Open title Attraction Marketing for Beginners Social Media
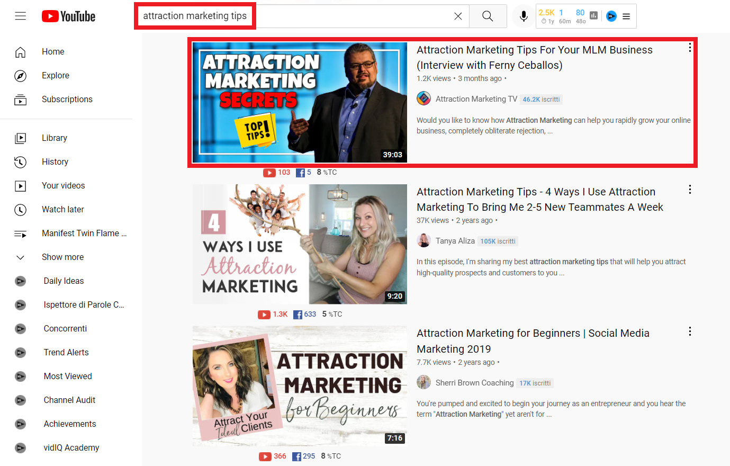Image resolution: width=730 pixels, height=466 pixels. coord(533,341)
